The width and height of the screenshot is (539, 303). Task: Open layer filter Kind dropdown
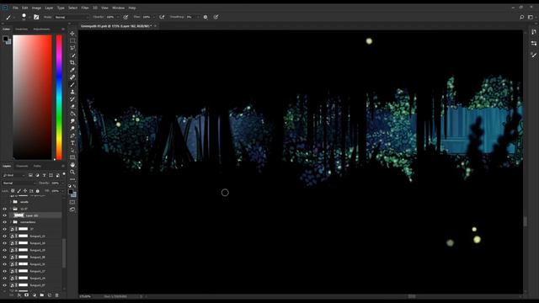pos(13,175)
